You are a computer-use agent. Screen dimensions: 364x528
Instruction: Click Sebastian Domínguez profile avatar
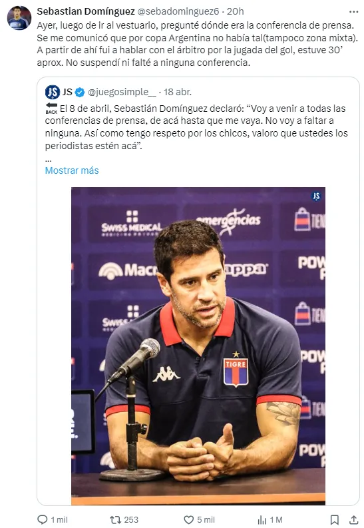(x=19, y=18)
